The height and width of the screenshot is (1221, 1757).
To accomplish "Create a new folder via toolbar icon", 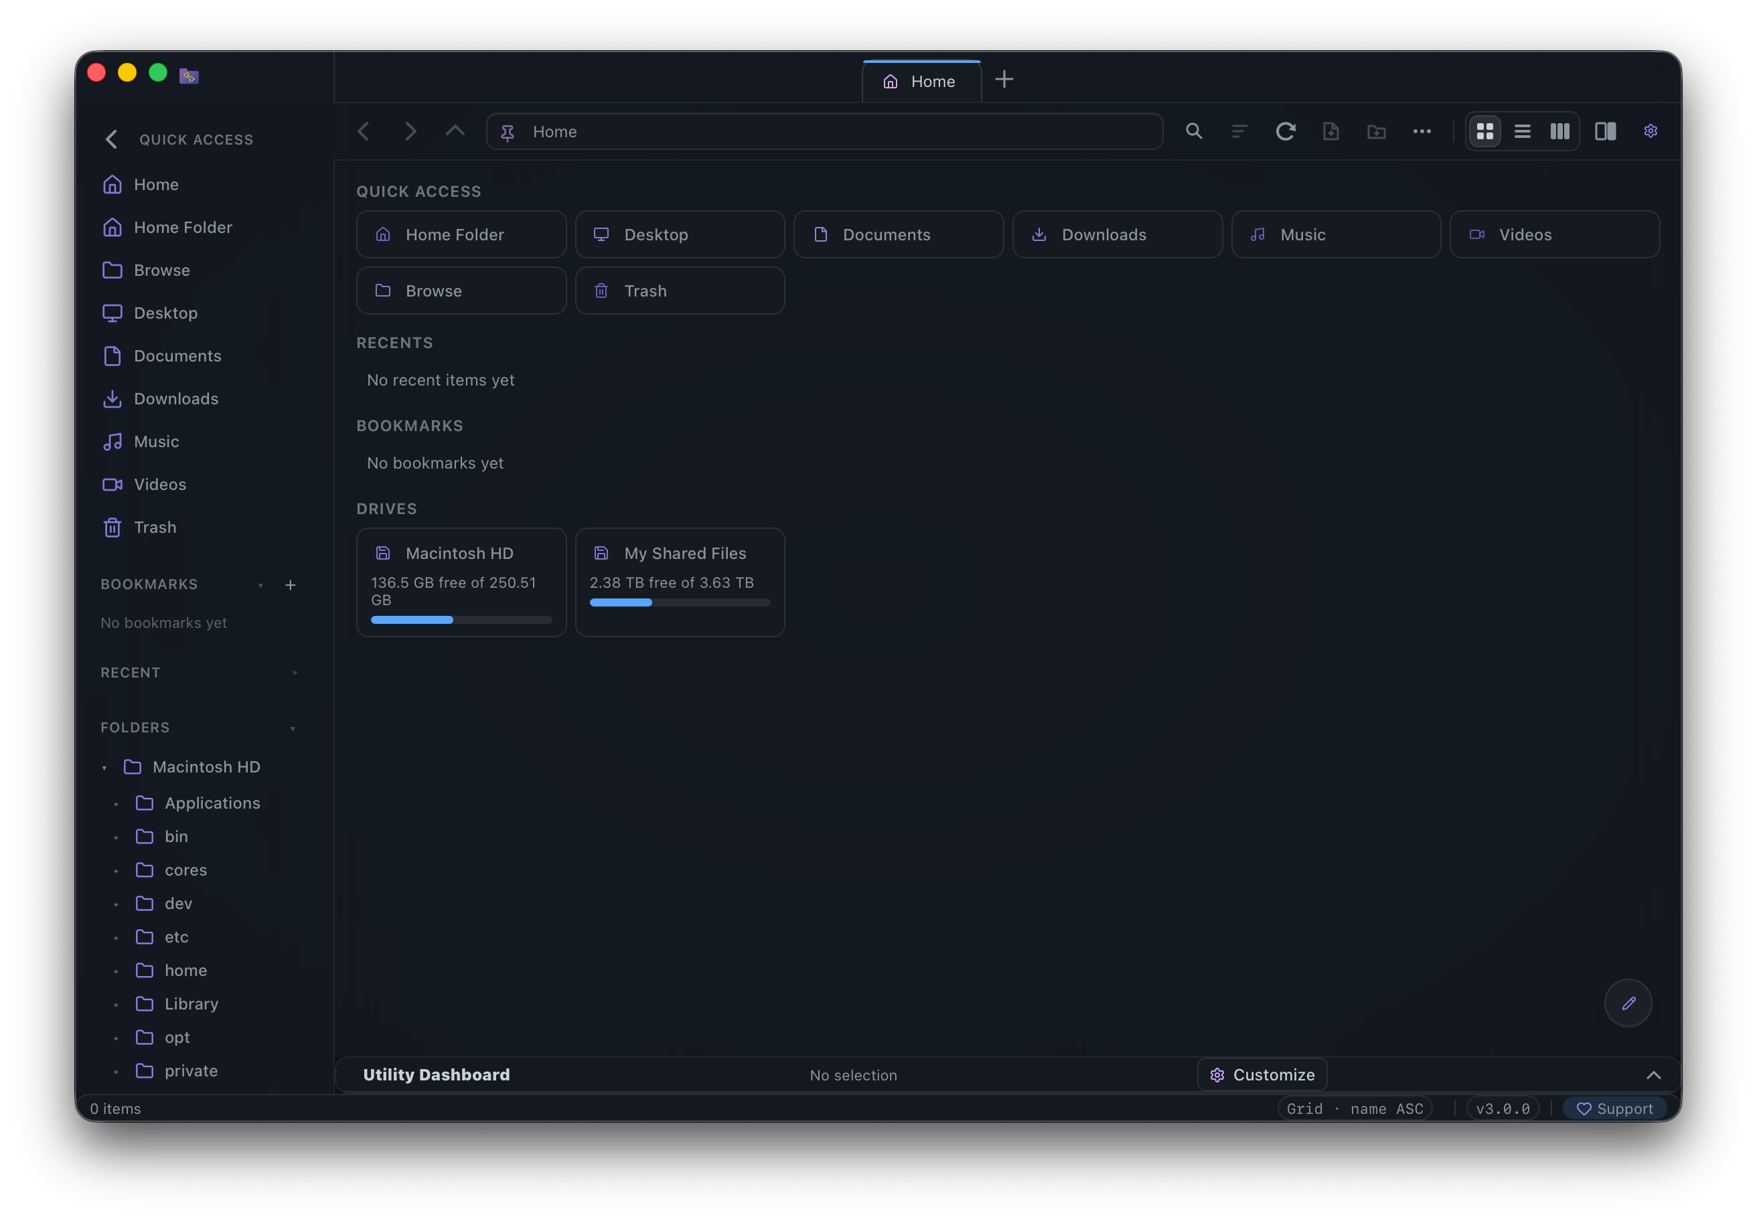I will click(1377, 132).
